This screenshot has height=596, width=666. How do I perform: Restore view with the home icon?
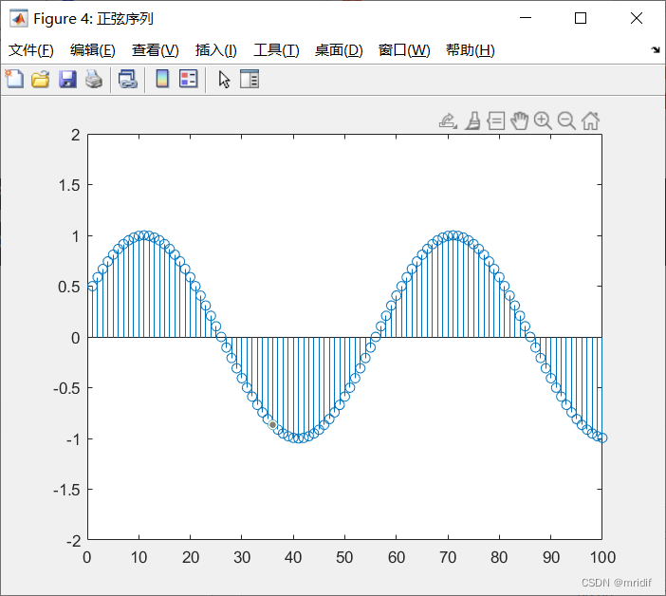pos(590,121)
